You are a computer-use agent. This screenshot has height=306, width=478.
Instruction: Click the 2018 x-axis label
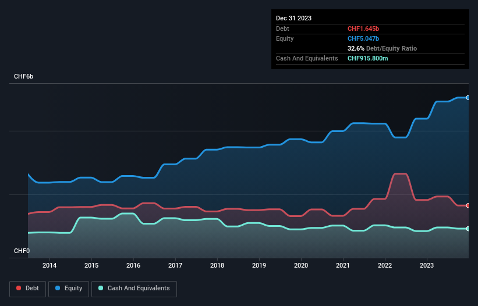click(x=217, y=265)
